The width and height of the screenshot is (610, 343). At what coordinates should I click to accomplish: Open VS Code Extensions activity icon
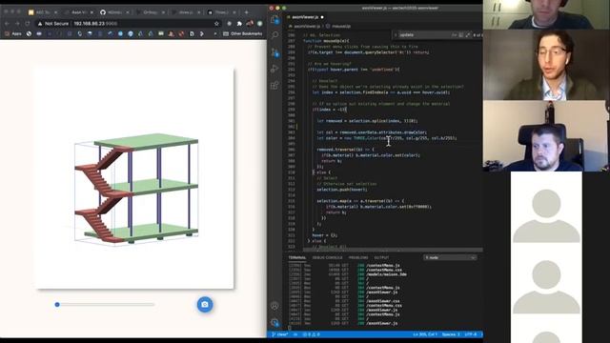pyautogui.click(x=274, y=85)
